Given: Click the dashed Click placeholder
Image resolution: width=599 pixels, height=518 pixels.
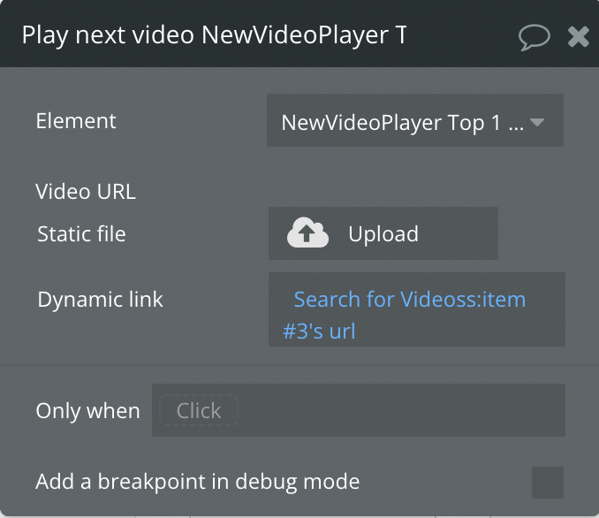Looking at the screenshot, I should pyautogui.click(x=199, y=410).
